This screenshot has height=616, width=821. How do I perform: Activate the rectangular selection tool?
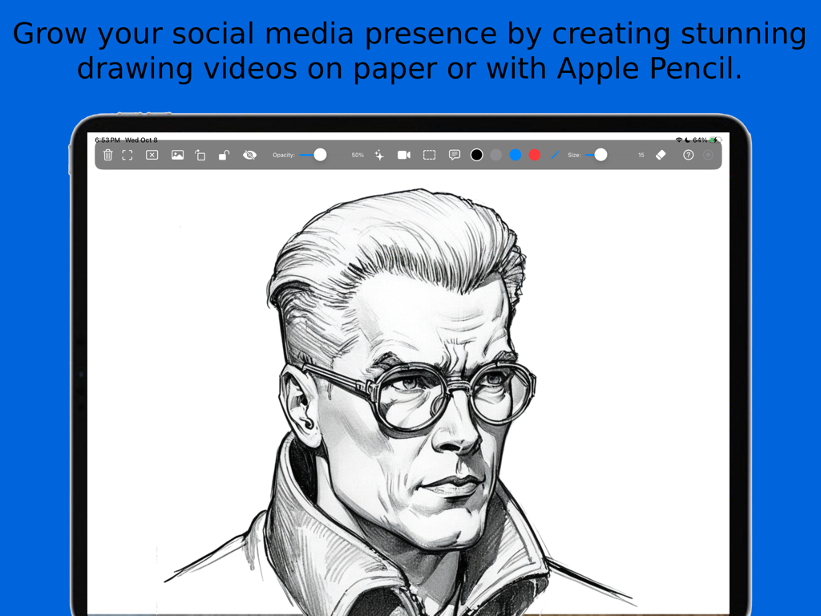coord(428,155)
